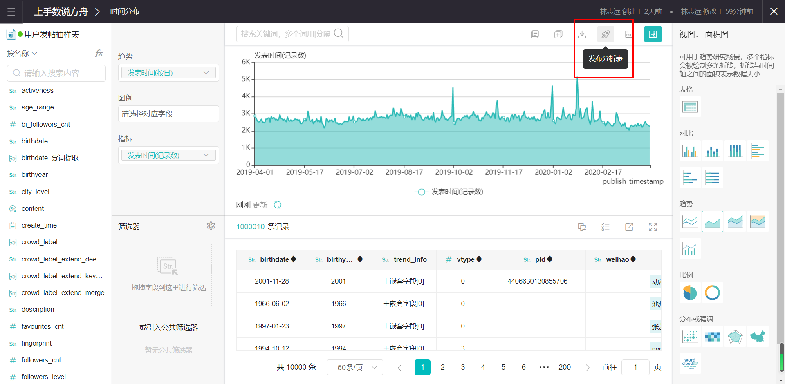
Task: Select the stacked area chart type
Action: 735,222
